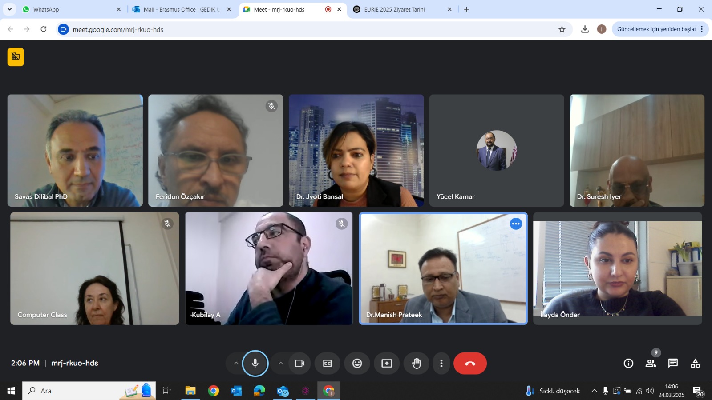Open the activities icon
712x400 pixels.
695,363
